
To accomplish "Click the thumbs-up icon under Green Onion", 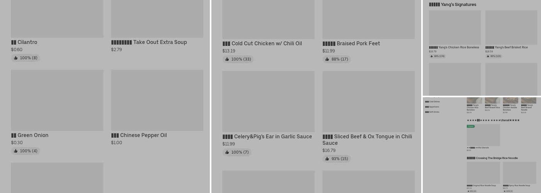I will pos(16,151).
